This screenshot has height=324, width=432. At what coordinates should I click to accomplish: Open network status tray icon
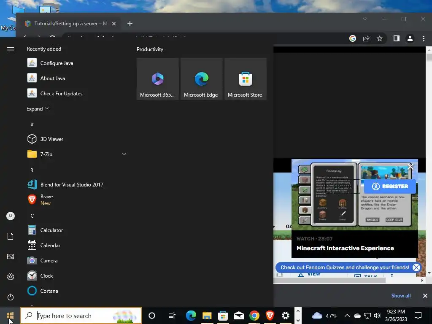367,316
